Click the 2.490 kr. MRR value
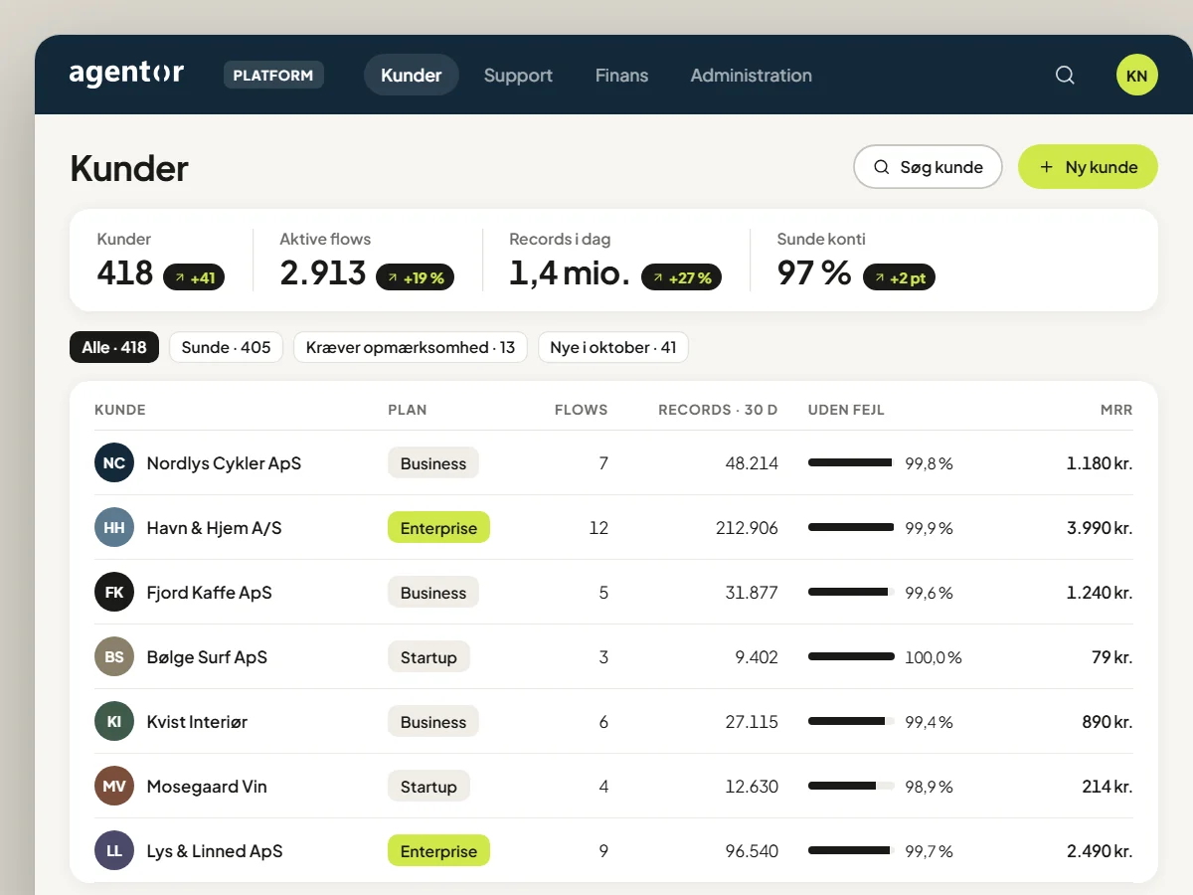1193x895 pixels. point(1100,851)
